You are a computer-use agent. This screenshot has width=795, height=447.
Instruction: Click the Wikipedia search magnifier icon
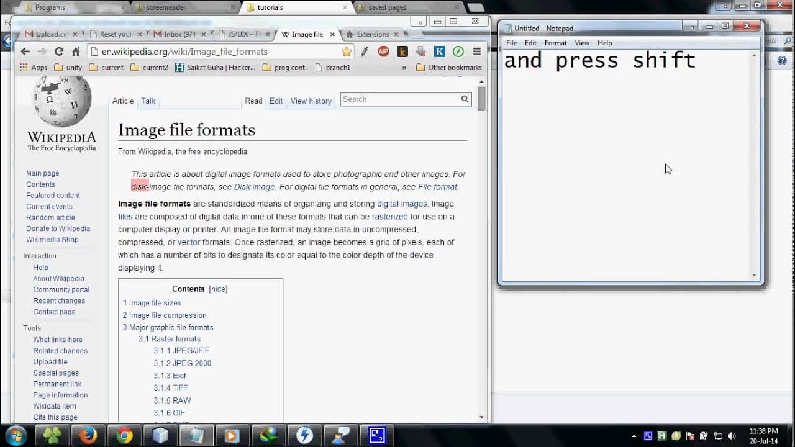pyautogui.click(x=465, y=99)
